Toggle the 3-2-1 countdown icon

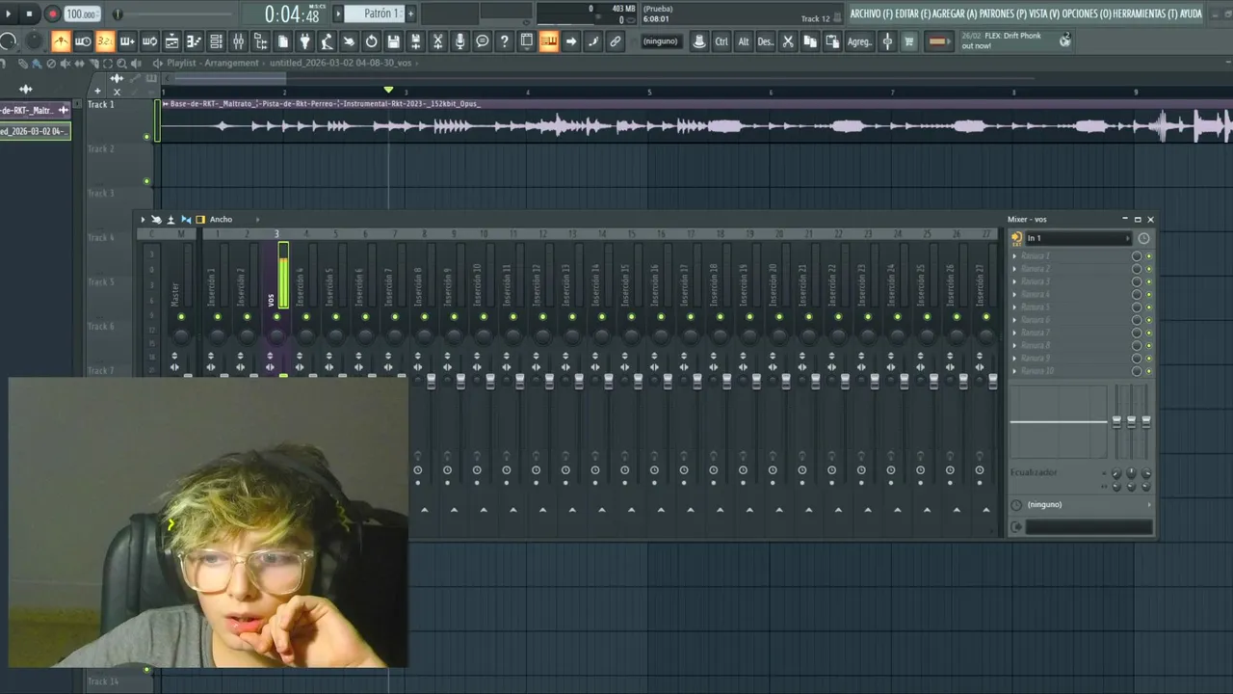[x=105, y=41]
